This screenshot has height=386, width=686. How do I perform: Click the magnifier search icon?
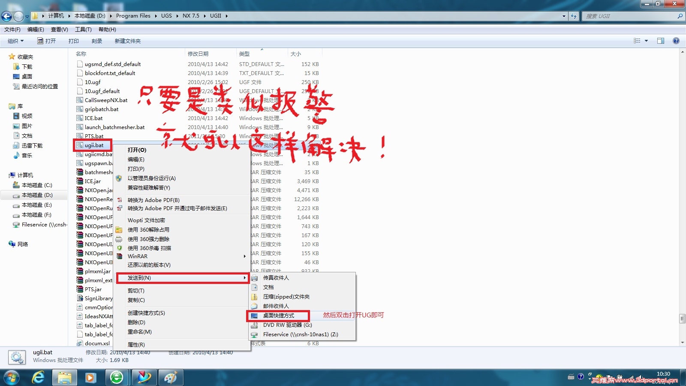point(680,16)
